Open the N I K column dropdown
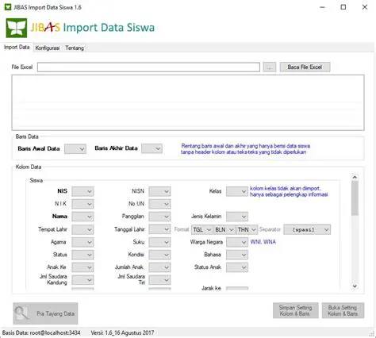 [82, 204]
